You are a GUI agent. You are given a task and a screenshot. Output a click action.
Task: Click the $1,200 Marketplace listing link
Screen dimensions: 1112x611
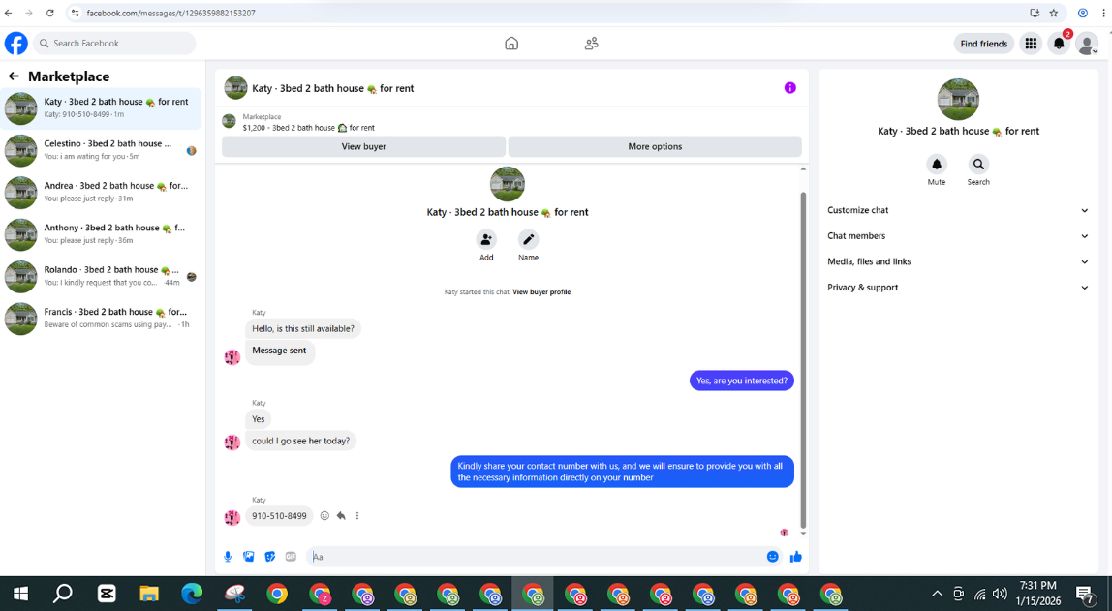[x=308, y=128]
